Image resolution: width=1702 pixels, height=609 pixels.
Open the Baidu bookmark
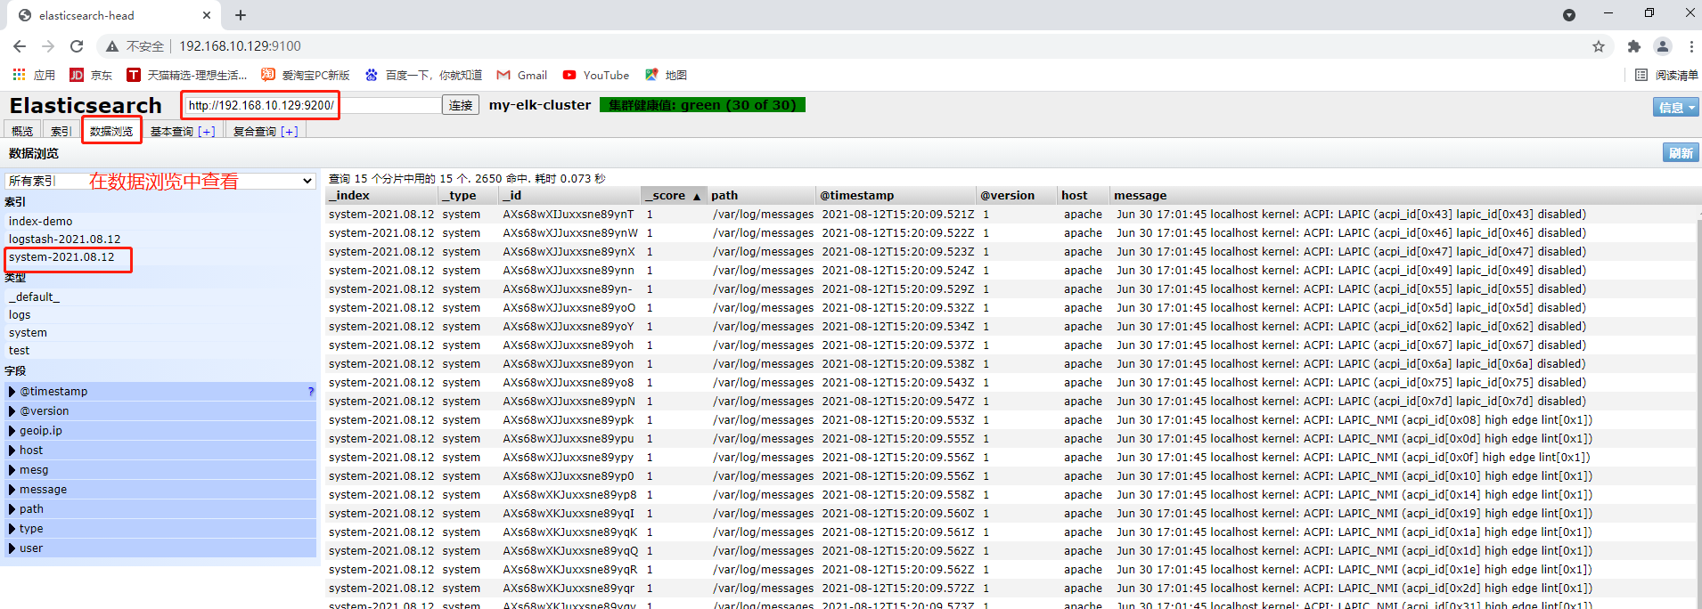coord(423,75)
